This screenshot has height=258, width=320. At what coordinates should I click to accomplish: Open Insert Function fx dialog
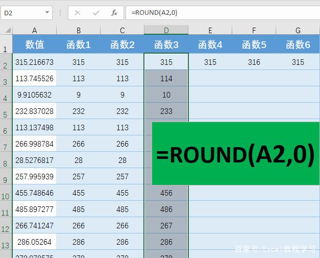click(x=114, y=13)
